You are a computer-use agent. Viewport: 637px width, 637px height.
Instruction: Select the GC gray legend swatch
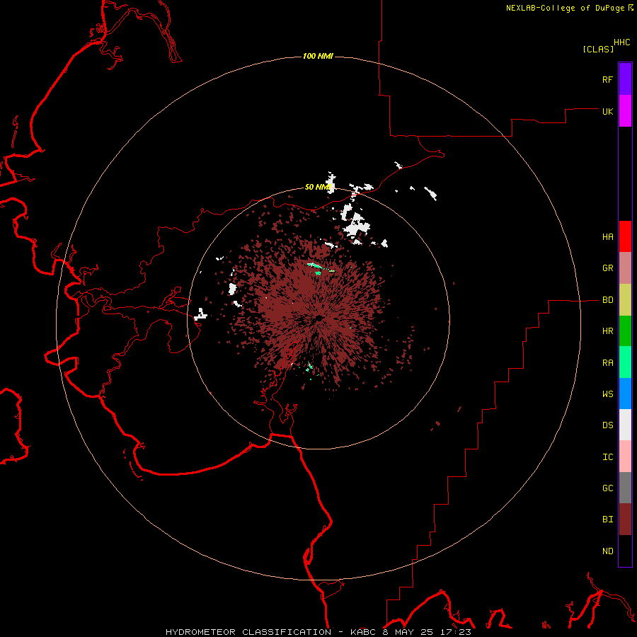click(625, 488)
